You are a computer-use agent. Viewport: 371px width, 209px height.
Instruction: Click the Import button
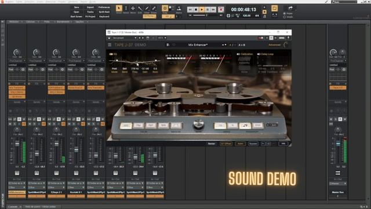(x=90, y=8)
